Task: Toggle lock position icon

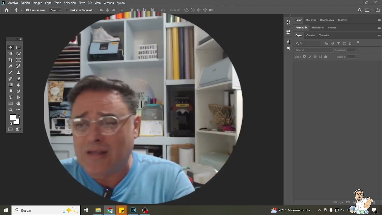Action: (x=315, y=57)
